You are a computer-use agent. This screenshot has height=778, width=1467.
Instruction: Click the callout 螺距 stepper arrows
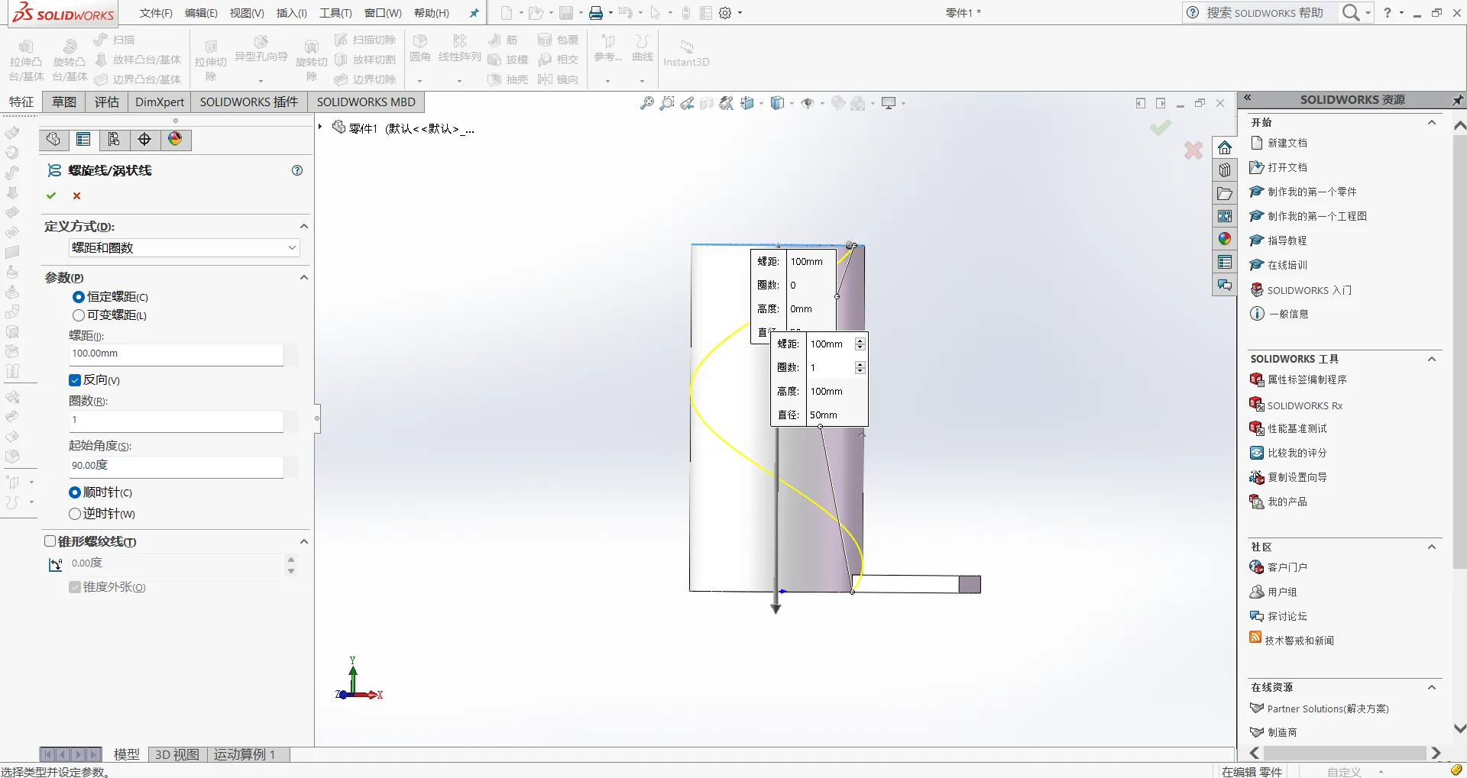(860, 344)
